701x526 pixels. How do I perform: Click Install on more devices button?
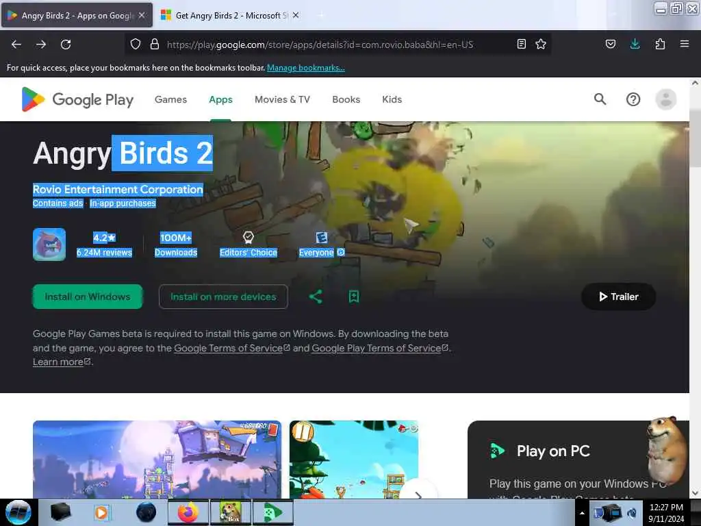point(223,297)
